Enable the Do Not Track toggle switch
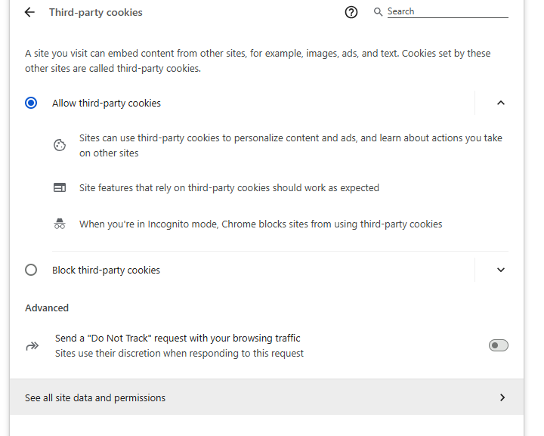Viewport: 544px width, 436px height. (499, 345)
